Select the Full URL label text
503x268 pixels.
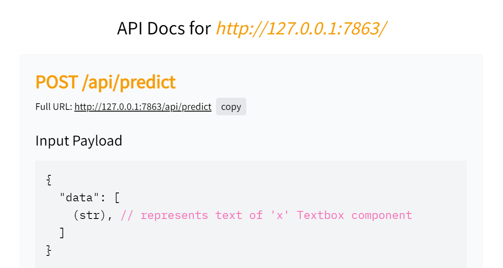pos(53,107)
